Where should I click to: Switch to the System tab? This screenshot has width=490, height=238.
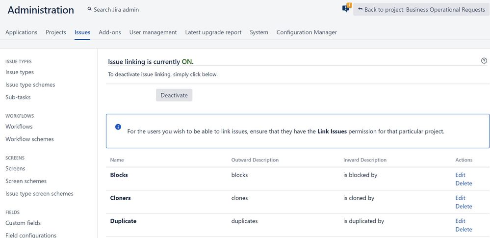point(259,32)
